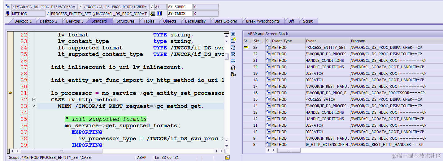The height and width of the screenshot is (161, 443).
Task: Click the services headphones icon
Action: (233, 68)
